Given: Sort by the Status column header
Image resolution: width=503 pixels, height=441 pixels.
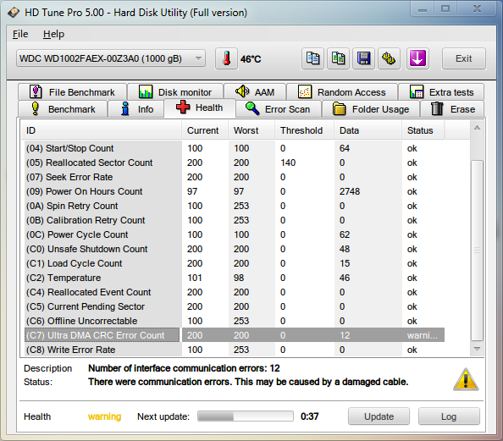Looking at the screenshot, I should (423, 130).
